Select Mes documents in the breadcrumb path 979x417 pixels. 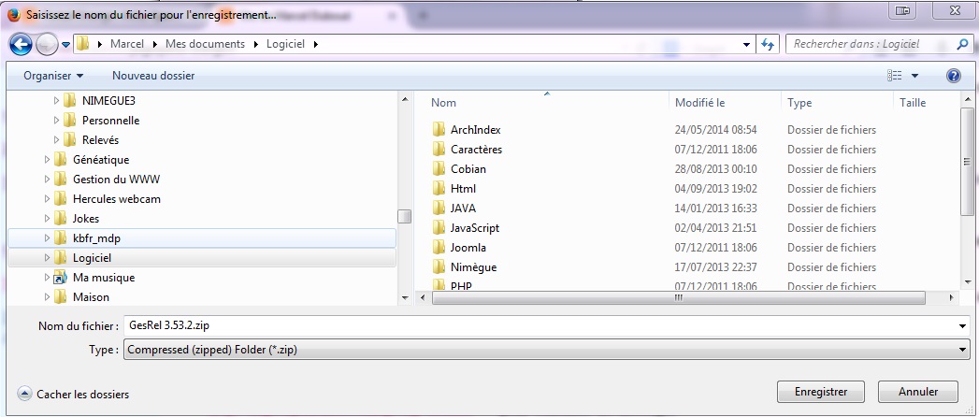[x=205, y=44]
